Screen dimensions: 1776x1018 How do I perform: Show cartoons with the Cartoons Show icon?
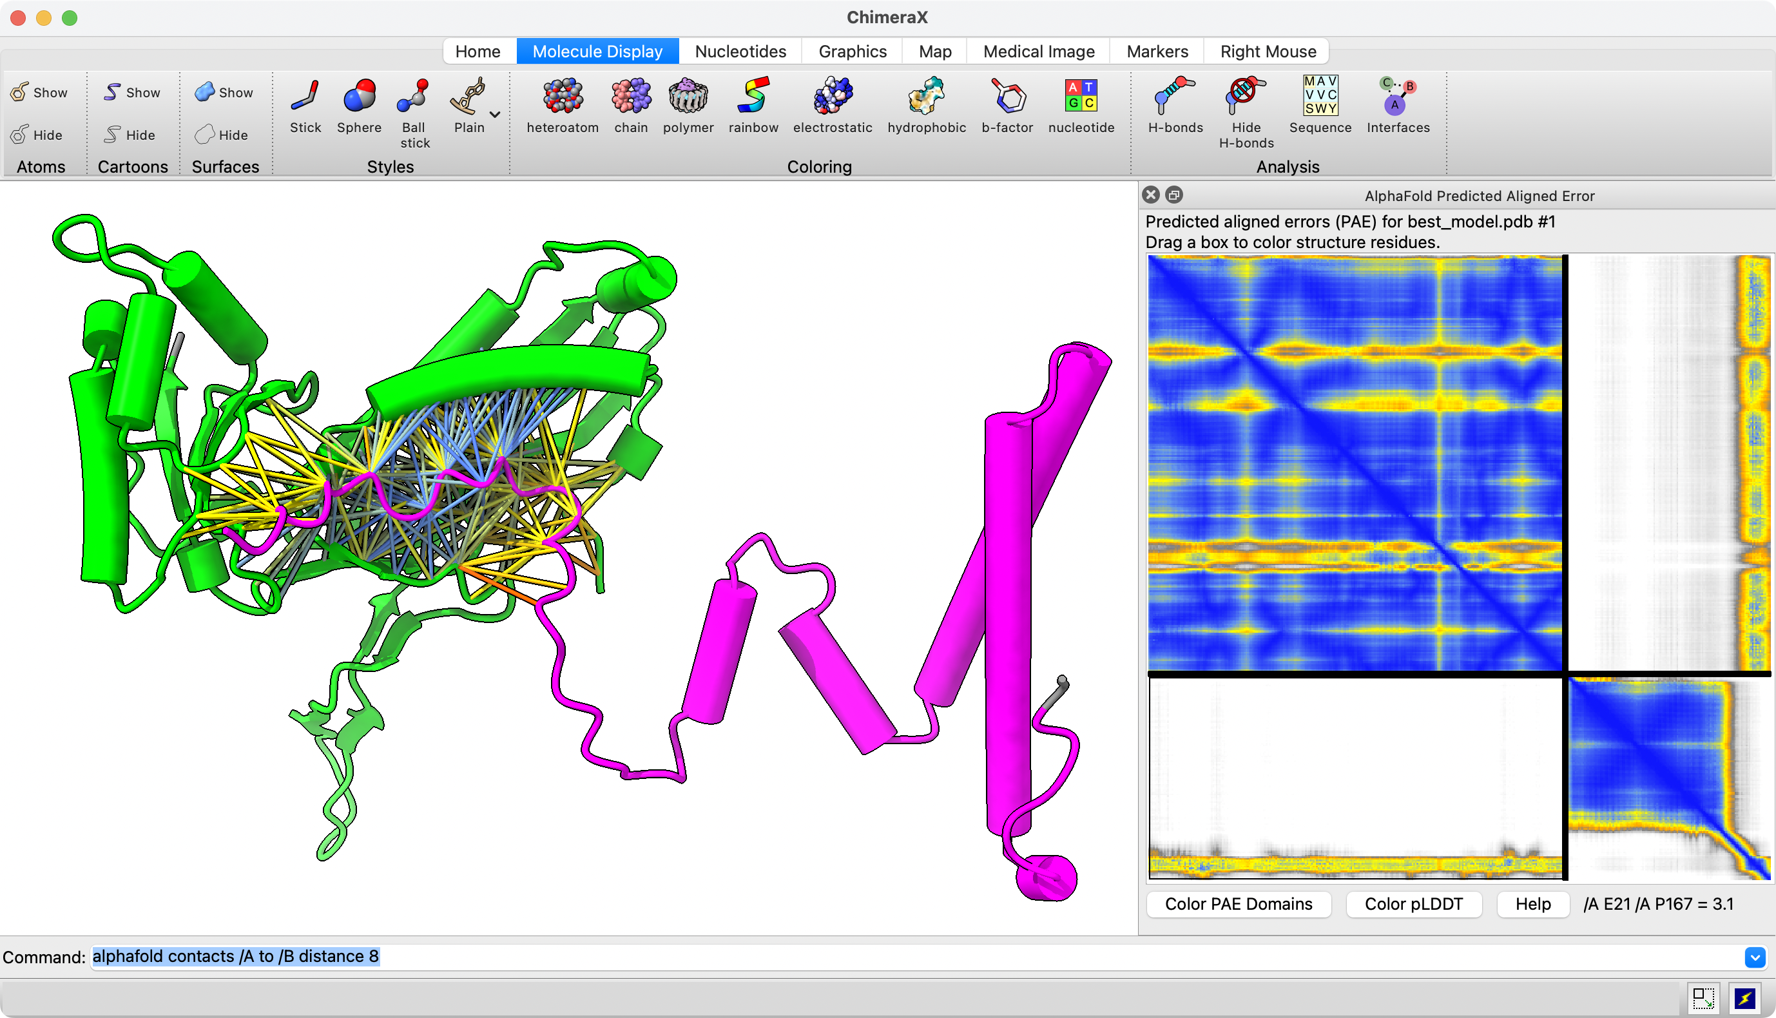point(131,92)
